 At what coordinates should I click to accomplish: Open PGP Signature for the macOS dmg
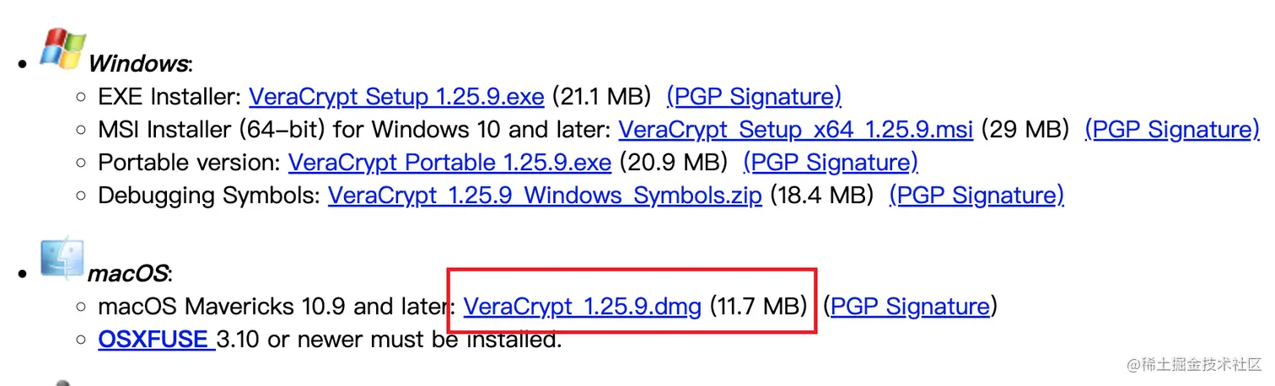click(910, 307)
